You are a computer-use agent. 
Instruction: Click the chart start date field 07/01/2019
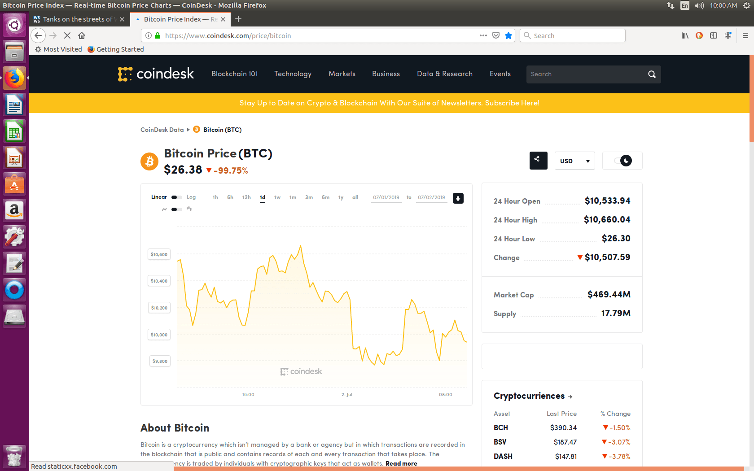coord(386,198)
